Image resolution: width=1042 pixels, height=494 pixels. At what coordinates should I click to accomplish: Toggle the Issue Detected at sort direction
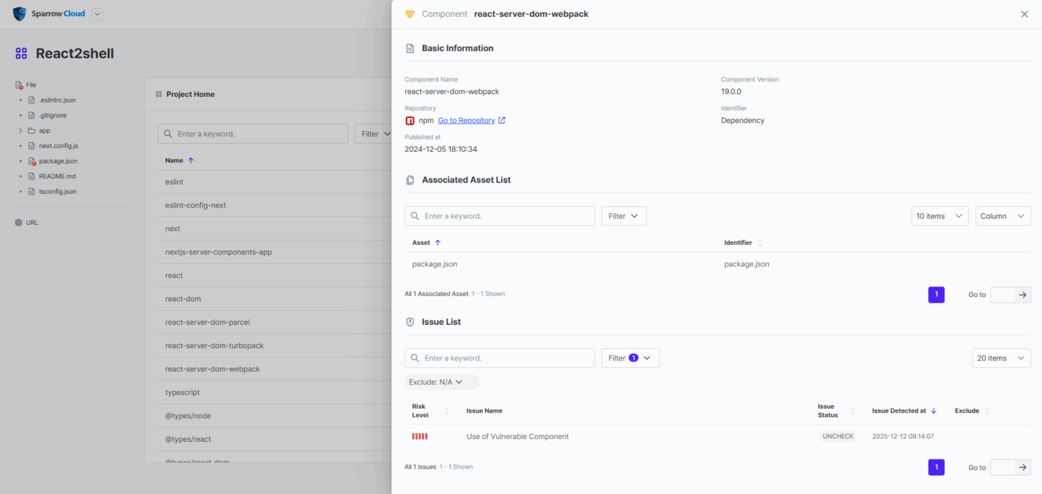[934, 411]
